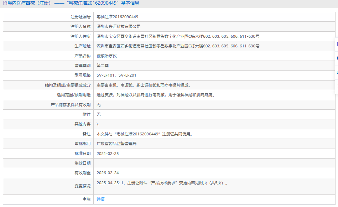Click company name 深圳市兴汇科技有限公司

coord(119,26)
